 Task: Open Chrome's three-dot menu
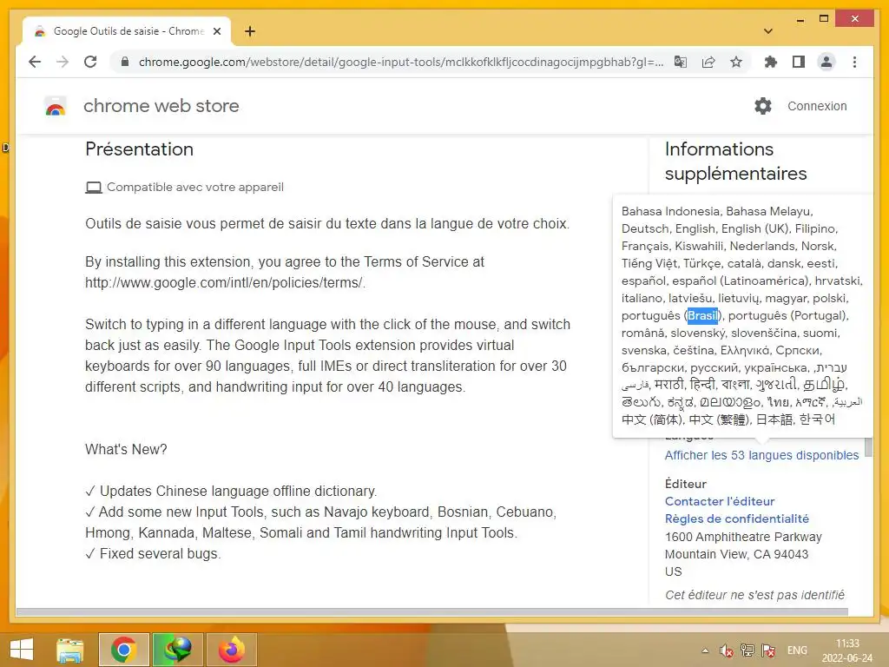[x=854, y=62]
